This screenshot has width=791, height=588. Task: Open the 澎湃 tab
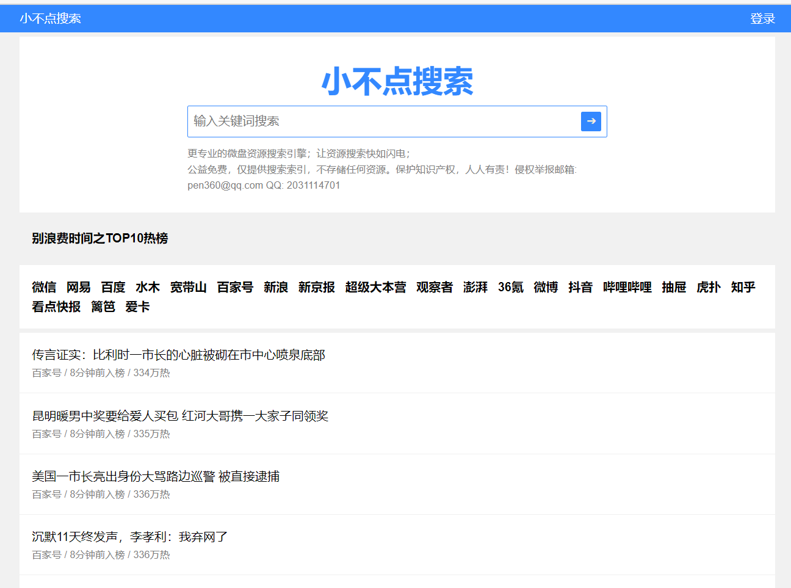[475, 287]
